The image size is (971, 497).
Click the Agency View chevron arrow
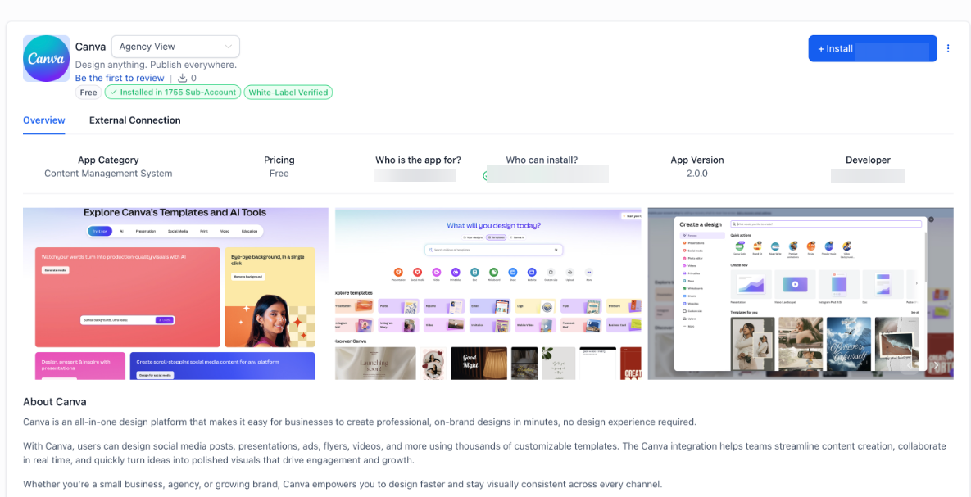click(228, 47)
